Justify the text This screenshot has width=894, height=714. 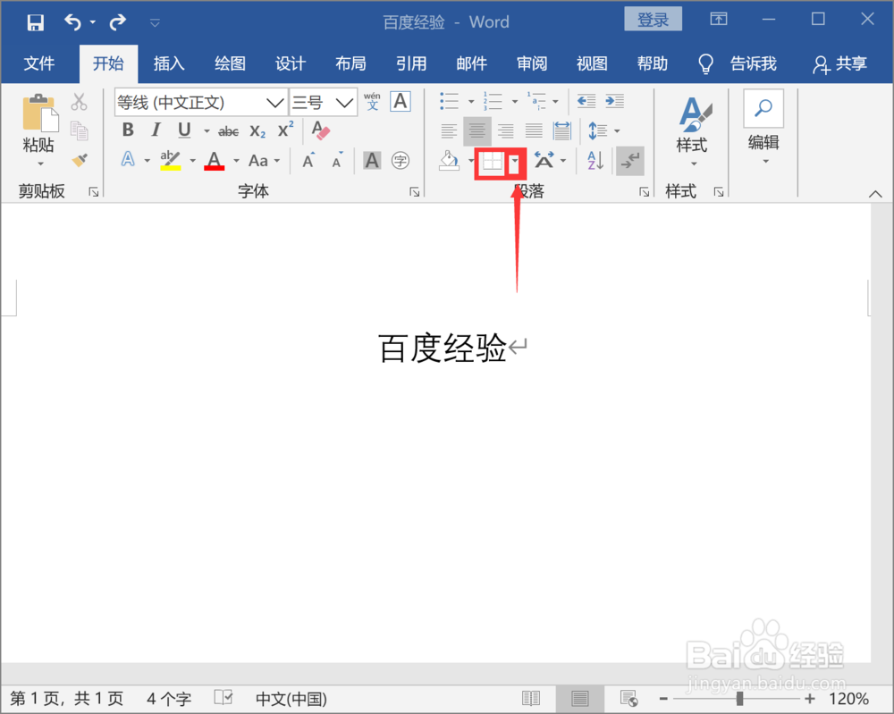(x=534, y=131)
